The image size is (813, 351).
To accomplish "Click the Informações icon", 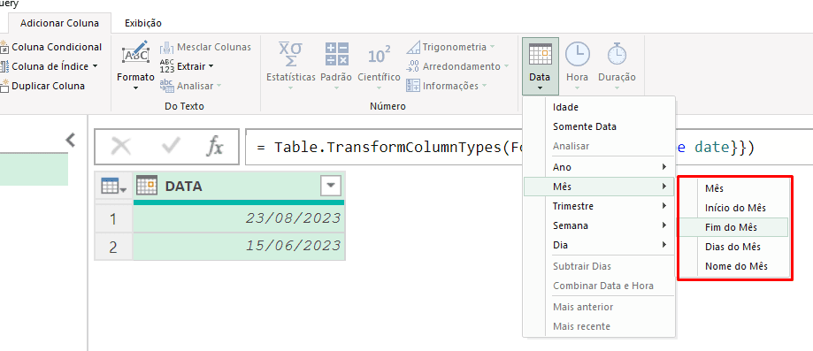I will (x=413, y=86).
